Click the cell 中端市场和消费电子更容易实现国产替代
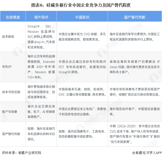This screenshot has height=158, width=162. pyautogui.click(x=135, y=92)
